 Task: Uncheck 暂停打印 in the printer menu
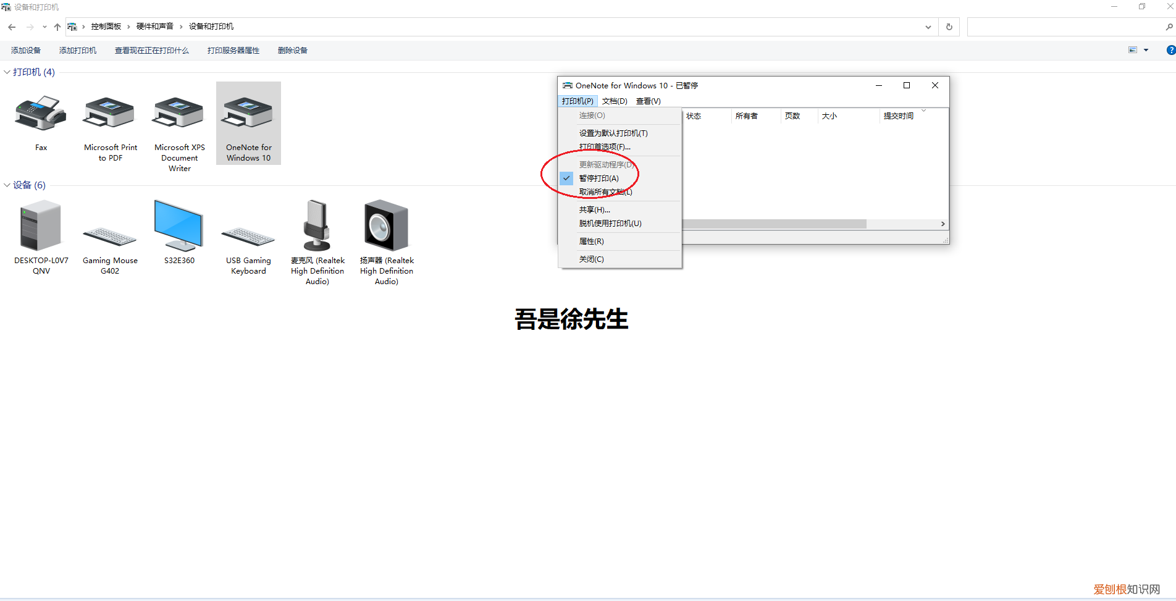[x=598, y=178]
